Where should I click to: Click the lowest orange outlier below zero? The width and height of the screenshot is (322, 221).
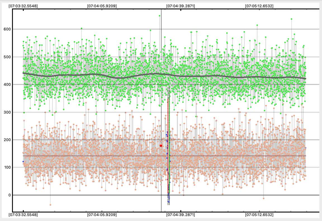point(50,205)
